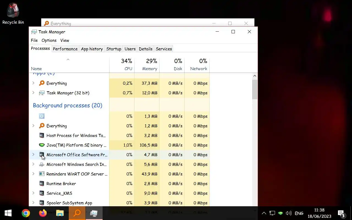This screenshot has height=220, width=352.
Task: Select the Runtime Broker row name
Action: coord(61,183)
